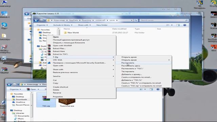
Task: Click back arrow in Downloads window
Action: (x=9, y=84)
